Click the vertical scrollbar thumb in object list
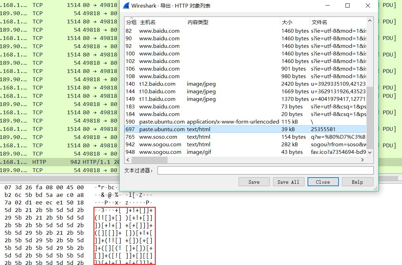 pos(370,118)
